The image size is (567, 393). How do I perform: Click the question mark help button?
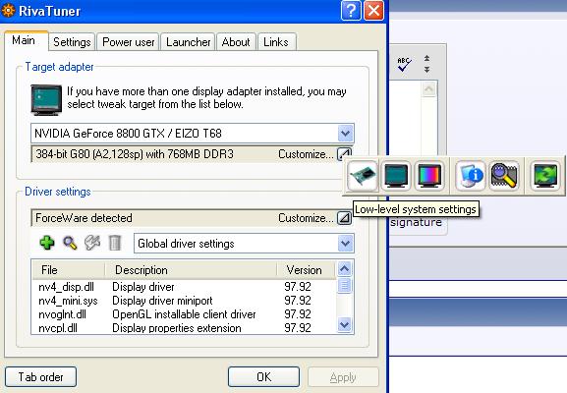pyautogui.click(x=351, y=11)
